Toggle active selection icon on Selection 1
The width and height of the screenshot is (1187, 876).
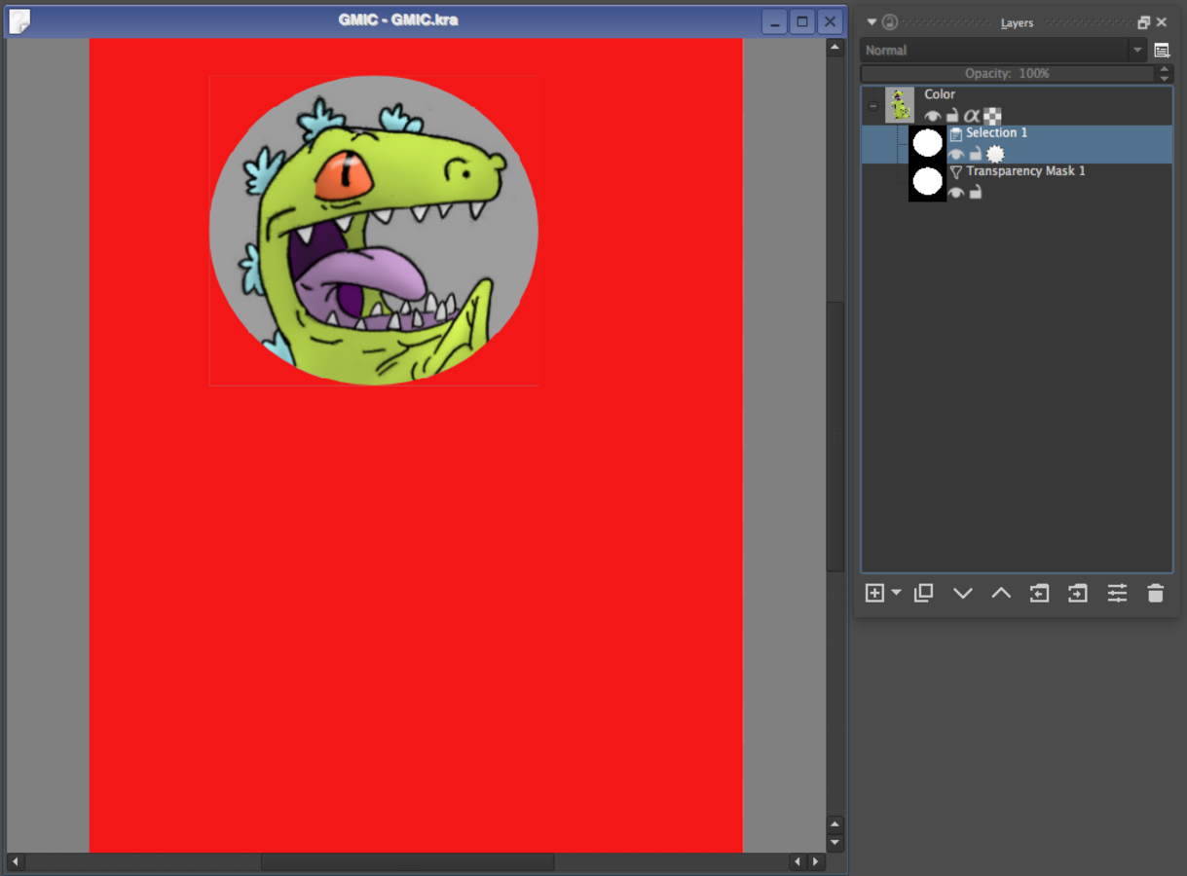tap(995, 154)
